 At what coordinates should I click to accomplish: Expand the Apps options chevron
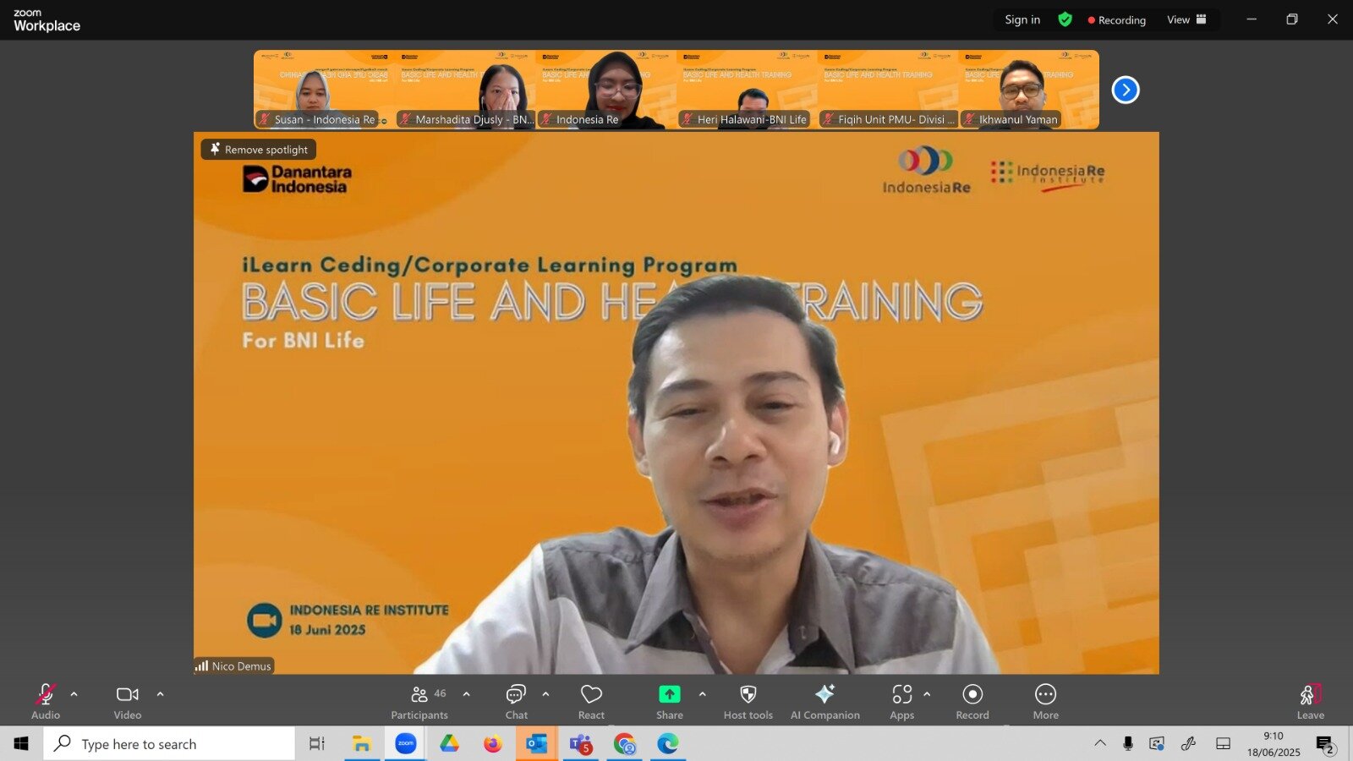click(927, 694)
